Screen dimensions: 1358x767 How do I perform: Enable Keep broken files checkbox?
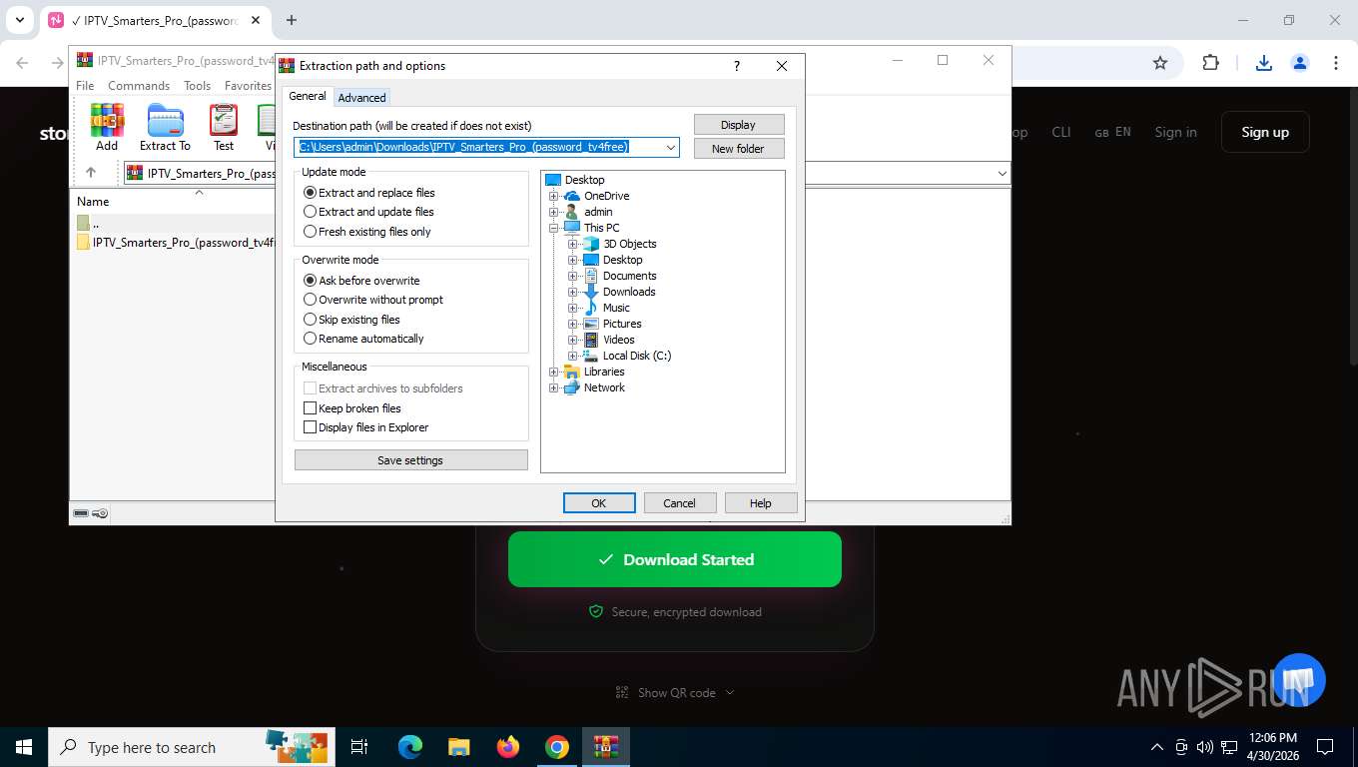click(310, 408)
